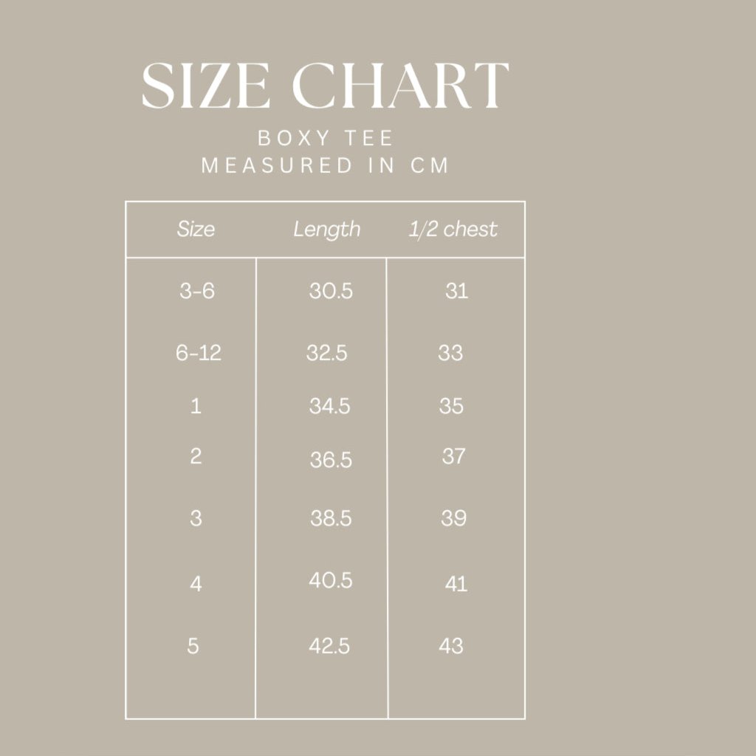Viewport: 756px width, 756px height.
Task: Click the 34.5 length value
Action: click(329, 406)
